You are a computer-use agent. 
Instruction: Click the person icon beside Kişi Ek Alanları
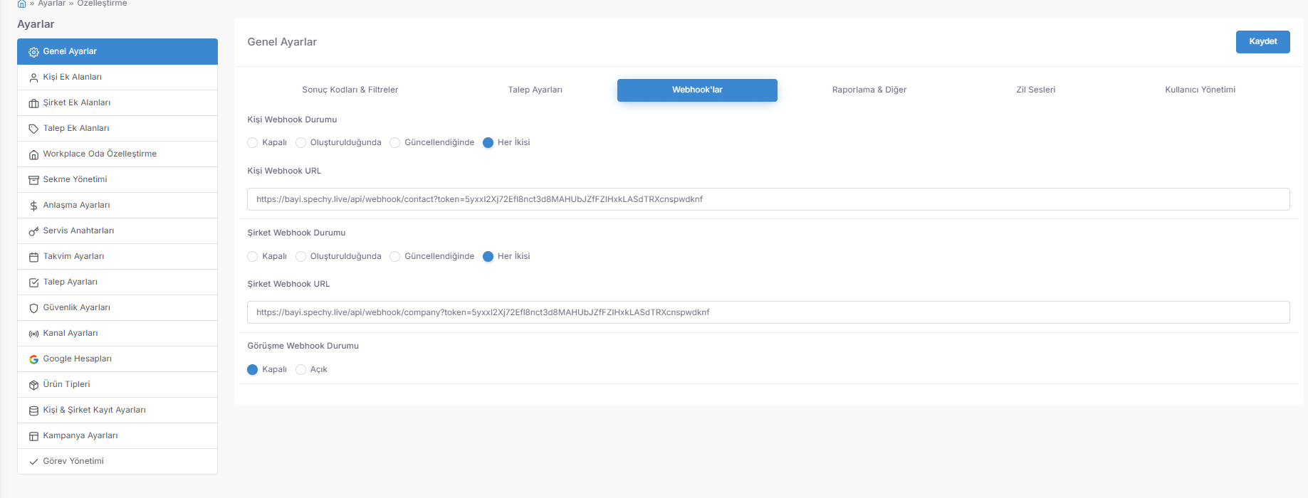(33, 78)
